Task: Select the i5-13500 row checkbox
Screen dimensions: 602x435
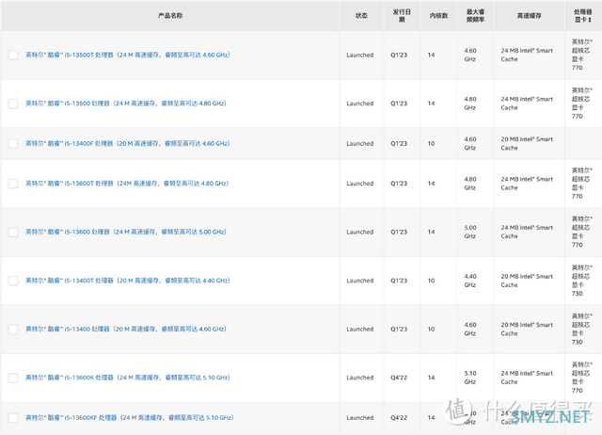Action: pos(13,104)
